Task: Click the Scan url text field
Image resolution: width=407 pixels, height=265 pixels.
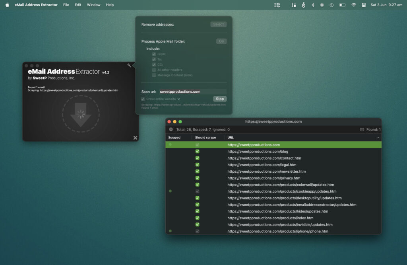Action: coord(192,92)
